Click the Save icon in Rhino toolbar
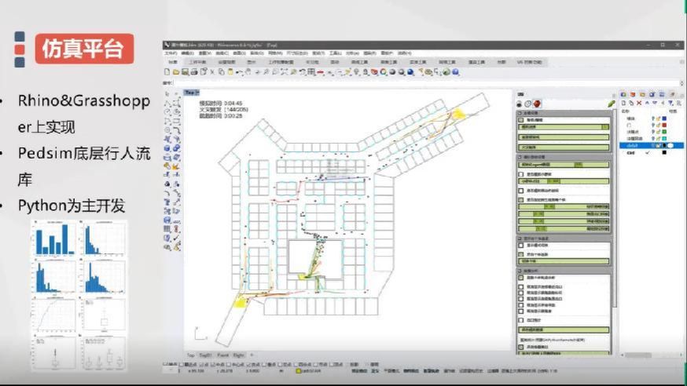This screenshot has height=386, width=687. (184, 72)
